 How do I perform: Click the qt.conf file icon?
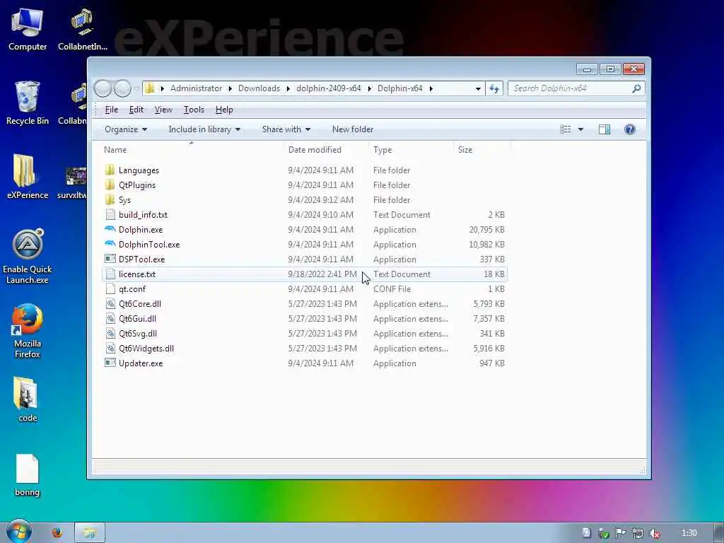click(x=110, y=288)
